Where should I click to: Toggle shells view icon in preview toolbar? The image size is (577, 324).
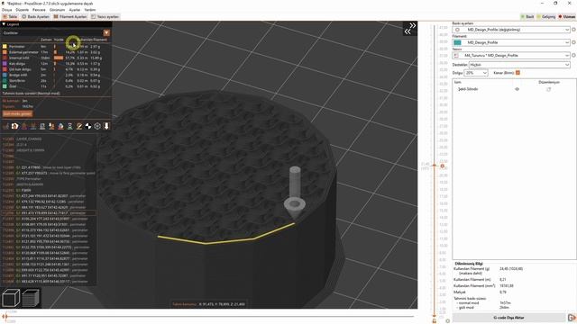click(x=97, y=126)
